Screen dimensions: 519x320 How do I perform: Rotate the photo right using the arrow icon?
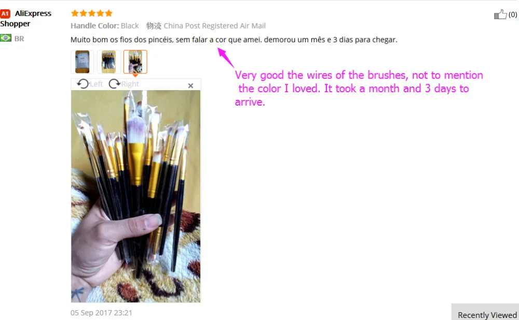tap(114, 84)
